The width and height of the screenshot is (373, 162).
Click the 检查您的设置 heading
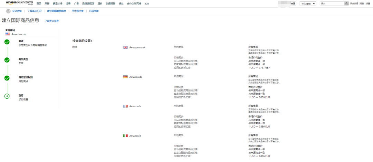point(82,41)
